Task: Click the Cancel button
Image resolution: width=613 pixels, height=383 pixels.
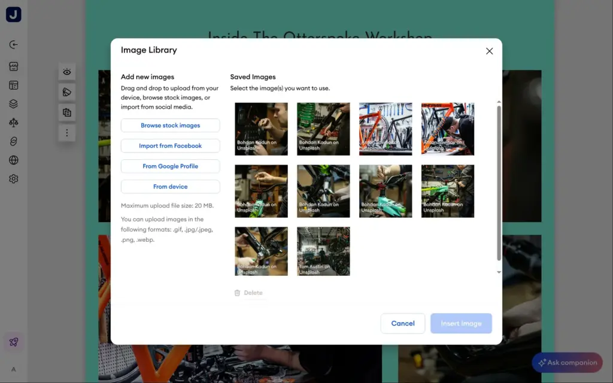Action: [403, 323]
